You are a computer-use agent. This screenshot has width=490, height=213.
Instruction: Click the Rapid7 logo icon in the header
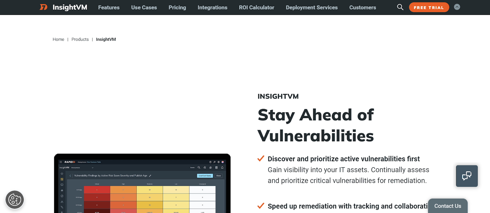tap(43, 7)
